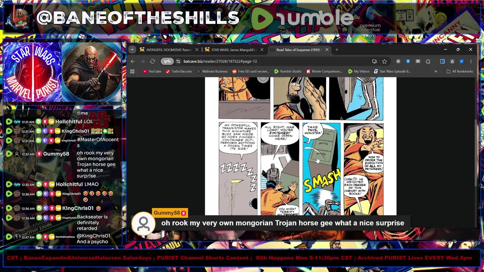Click Gummy58 name tag on highlighted comment
The width and height of the screenshot is (484, 272).
pyautogui.click(x=169, y=213)
